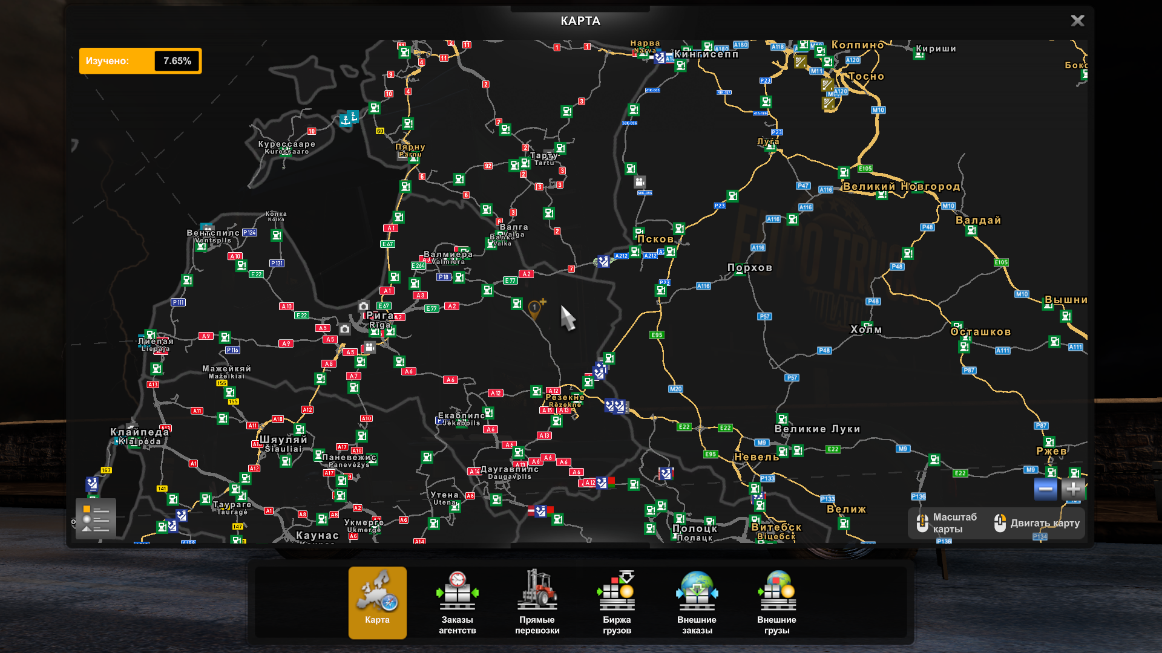Image resolution: width=1162 pixels, height=653 pixels.
Task: Click the Масштаб карты mouse hint
Action: click(947, 523)
